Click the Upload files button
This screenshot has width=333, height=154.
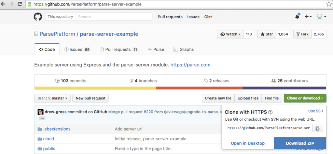click(248, 98)
